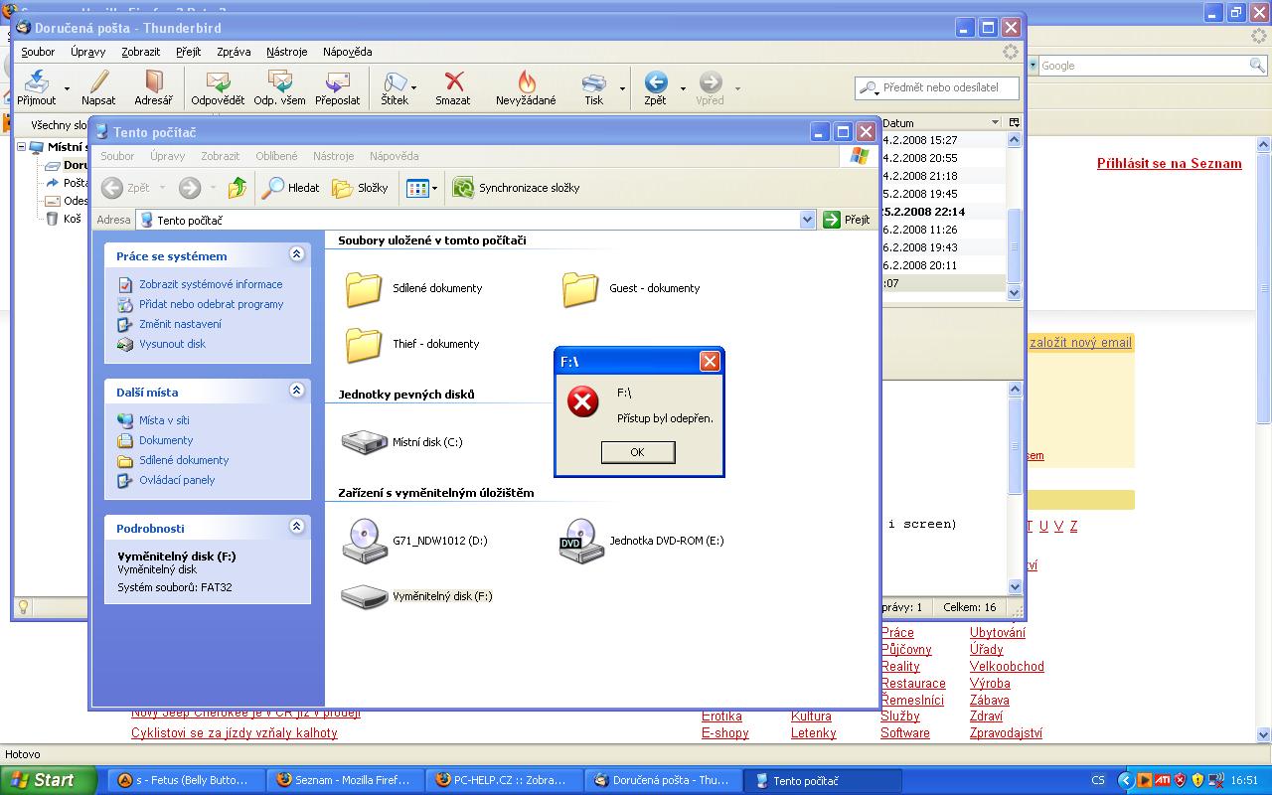Click Odpovědět reply icon

(x=218, y=87)
